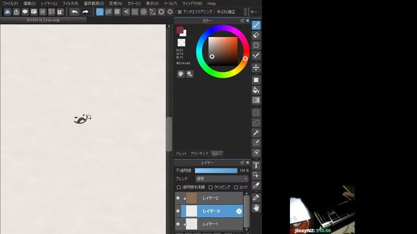Select the Fill rectangle tool
Image resolution: width=417 pixels, height=234 pixels.
click(x=256, y=80)
